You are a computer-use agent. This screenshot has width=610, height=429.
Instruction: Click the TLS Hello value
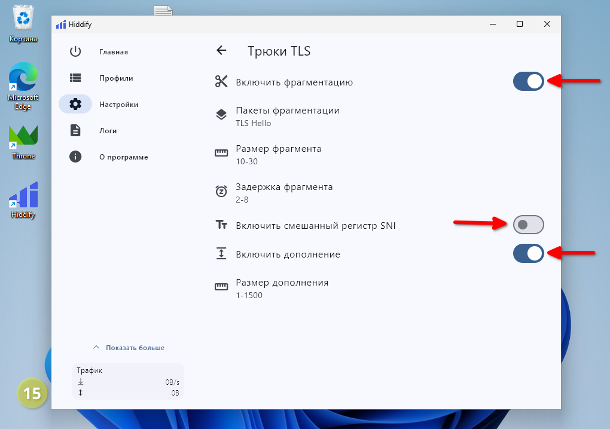pos(253,123)
